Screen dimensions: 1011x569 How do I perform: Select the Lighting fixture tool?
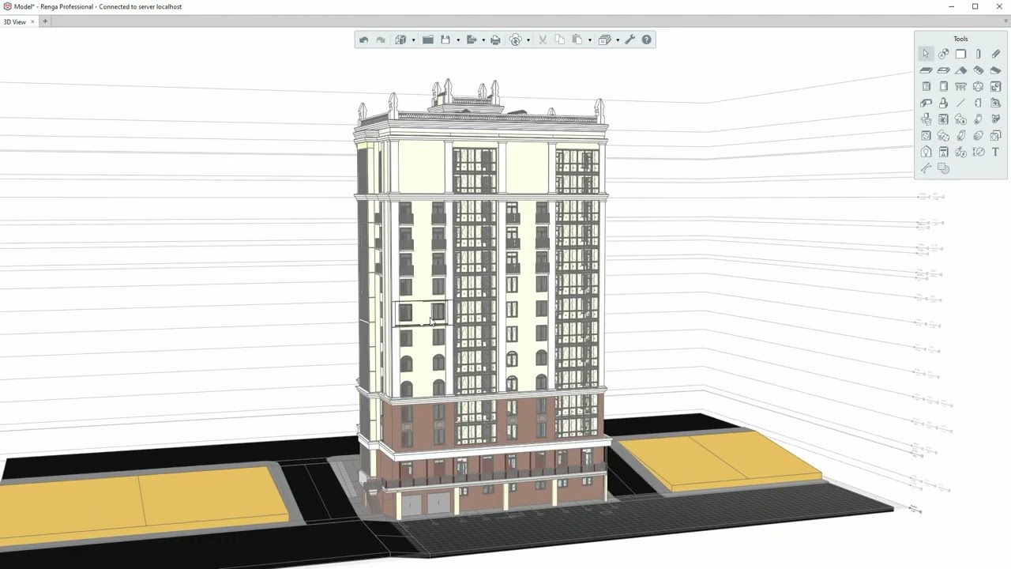(926, 152)
